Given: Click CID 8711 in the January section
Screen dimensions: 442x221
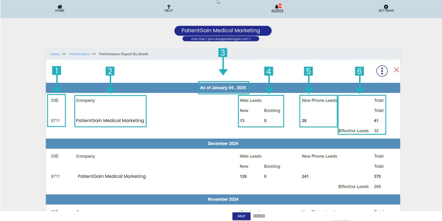Looking at the screenshot, I should pos(55,121).
